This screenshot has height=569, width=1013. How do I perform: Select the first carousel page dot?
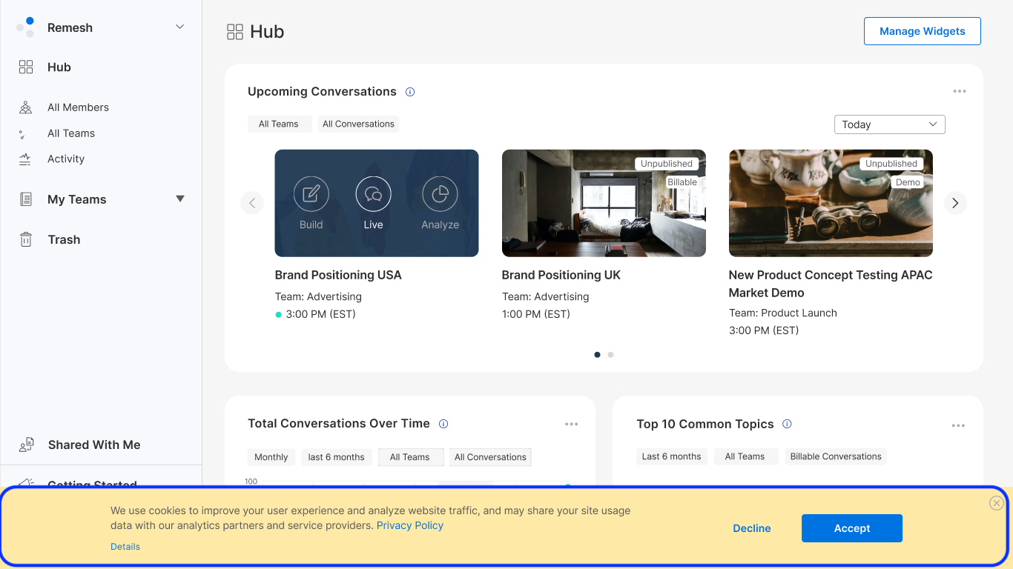pyautogui.click(x=598, y=355)
